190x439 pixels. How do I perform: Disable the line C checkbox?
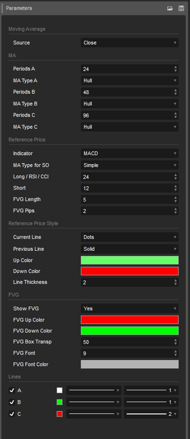12,414
